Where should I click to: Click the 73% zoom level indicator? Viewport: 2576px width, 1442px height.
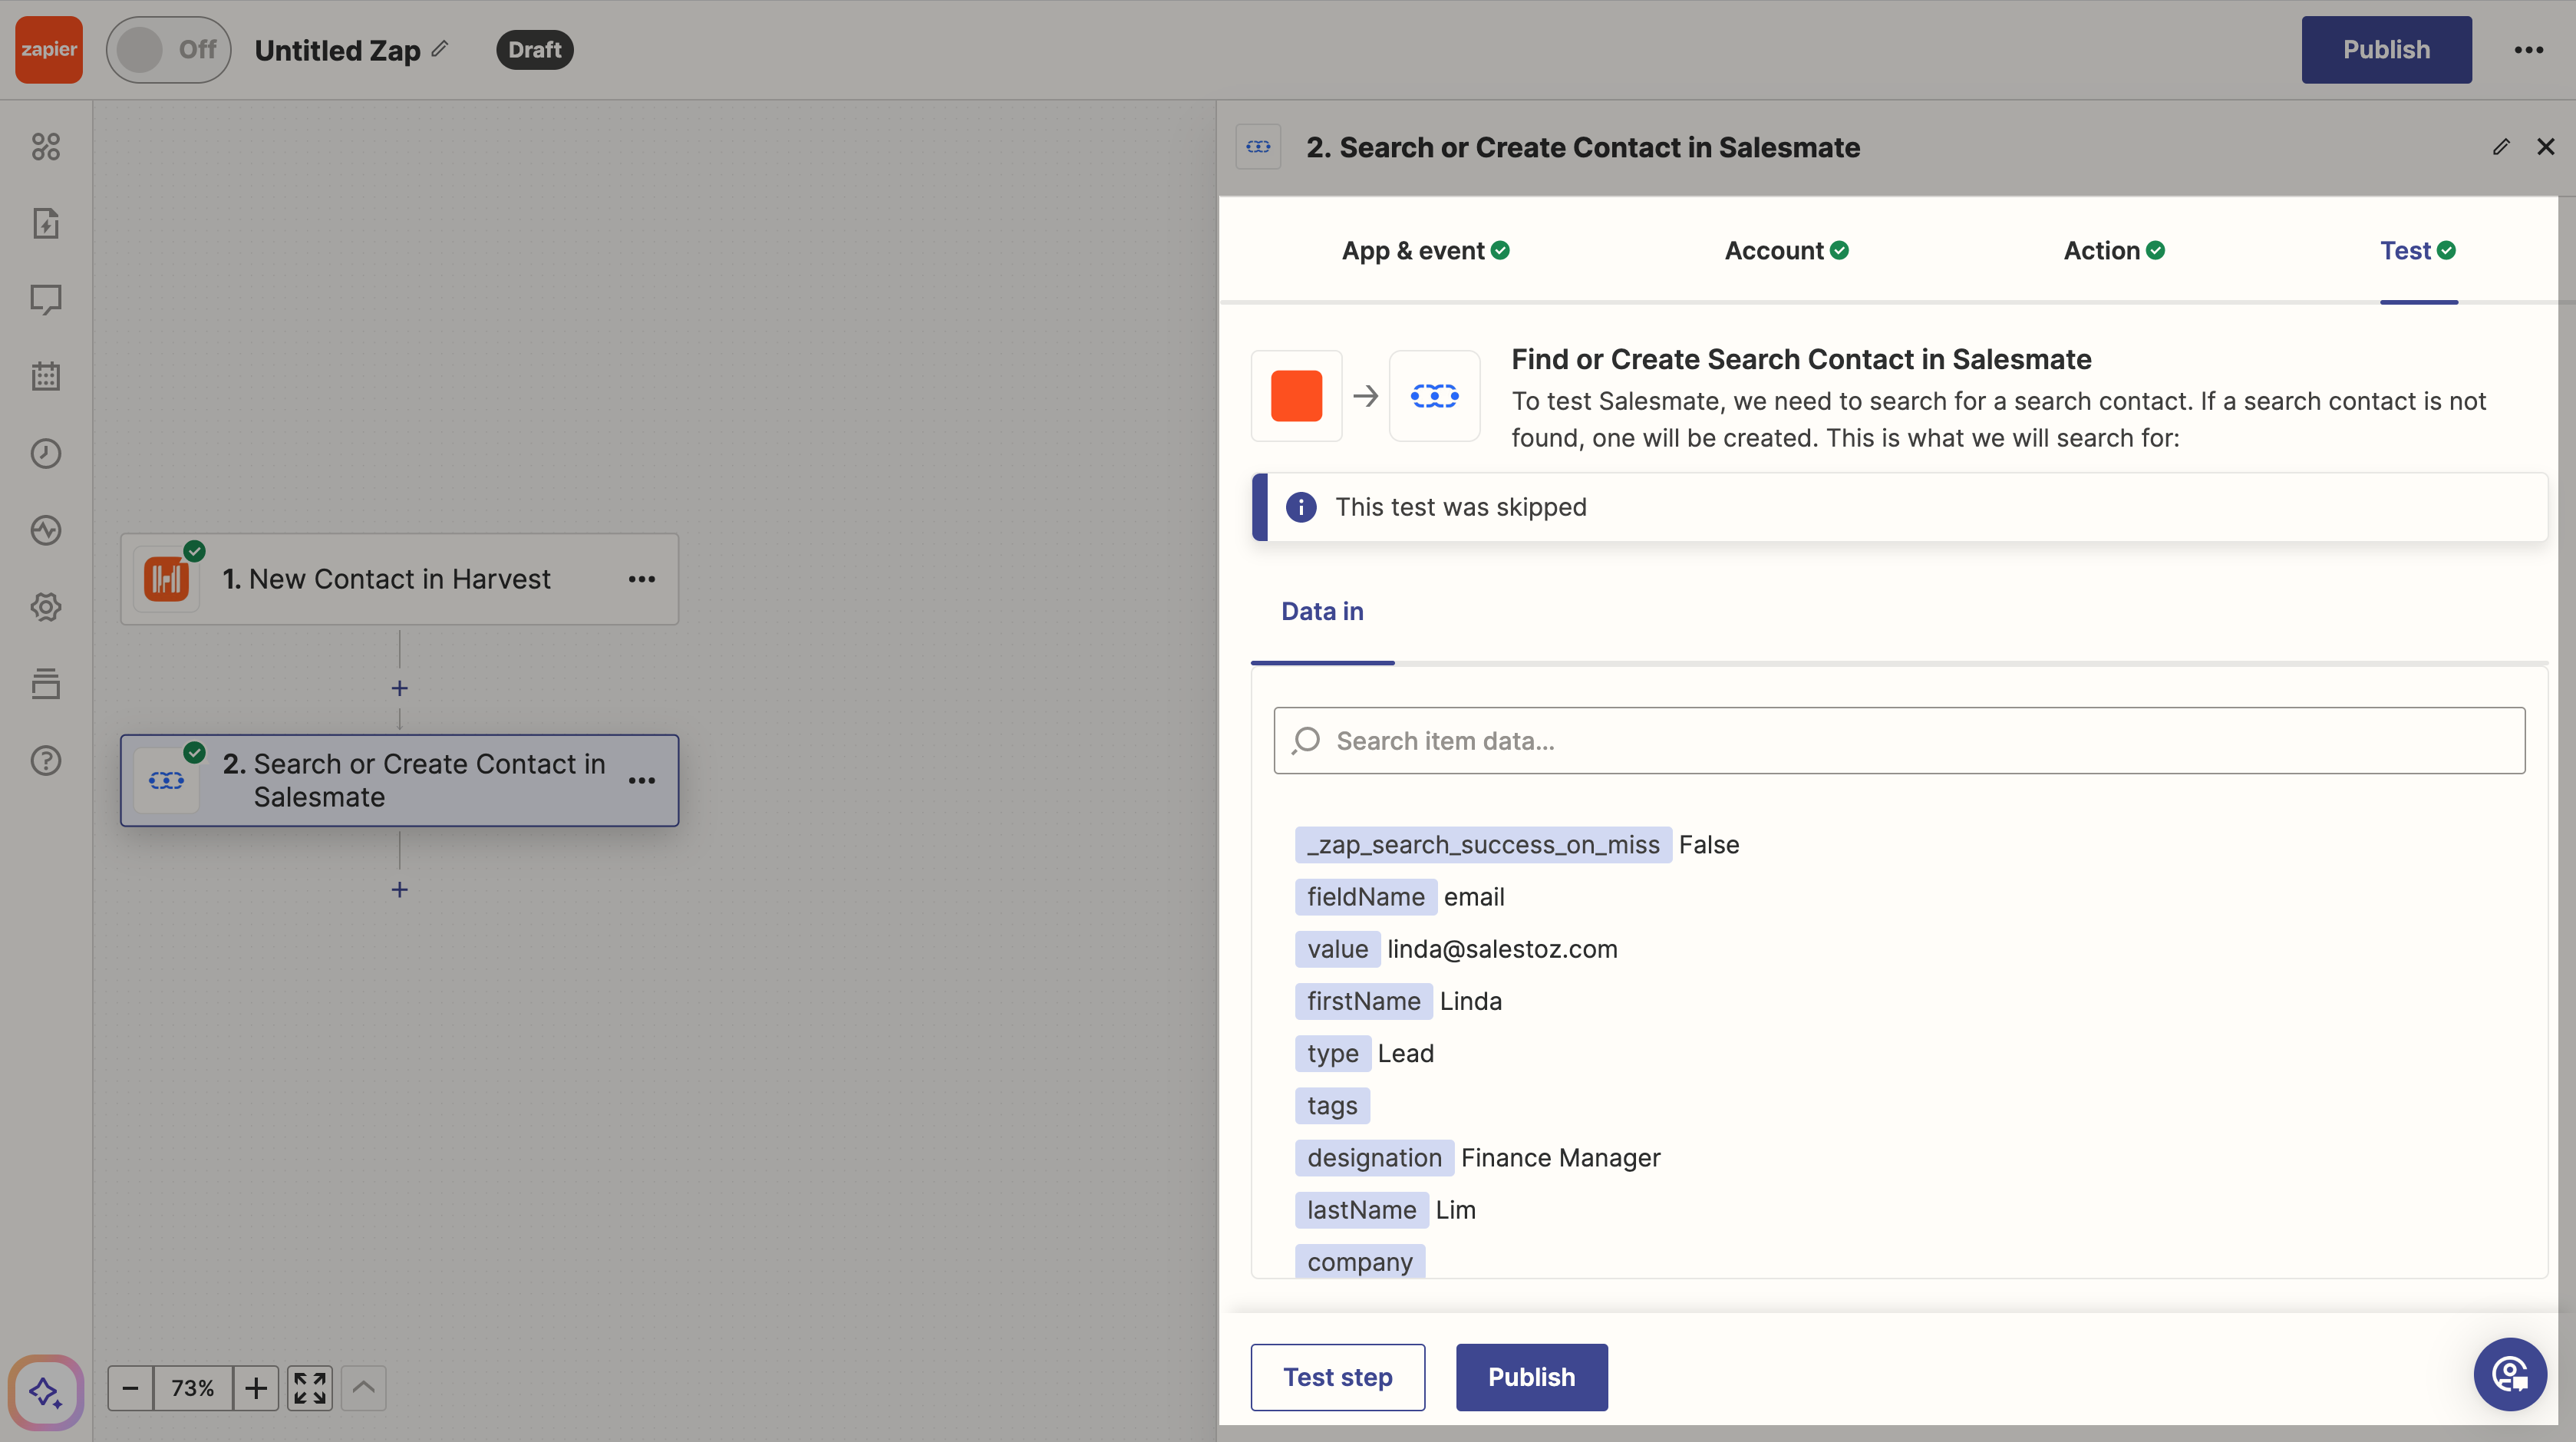[x=192, y=1388]
